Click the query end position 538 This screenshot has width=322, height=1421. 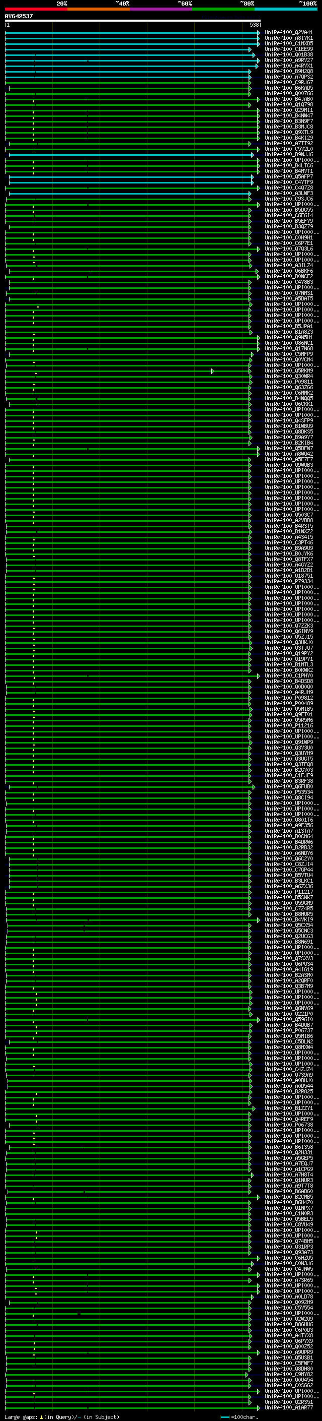click(254, 25)
